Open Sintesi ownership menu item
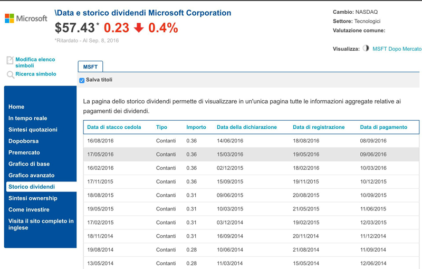Image resolution: width=422 pixels, height=269 pixels. pyautogui.click(x=33, y=198)
